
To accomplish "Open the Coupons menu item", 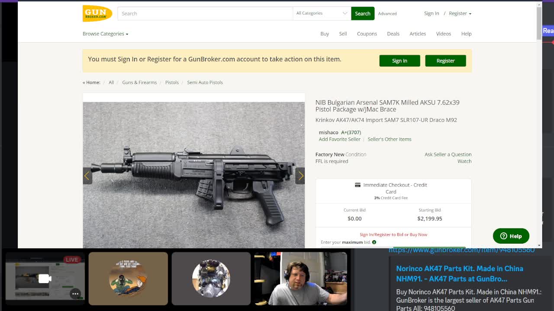I will click(367, 34).
